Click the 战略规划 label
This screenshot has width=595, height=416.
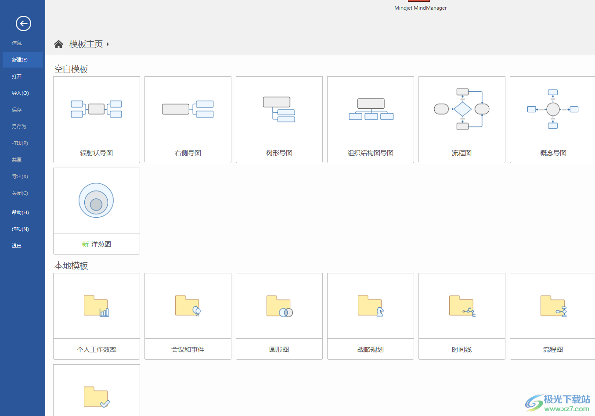click(371, 349)
